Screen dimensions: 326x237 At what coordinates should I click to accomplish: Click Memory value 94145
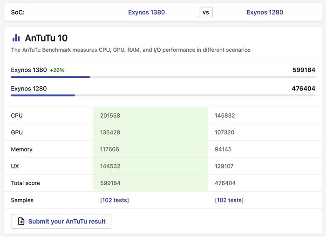223,149
